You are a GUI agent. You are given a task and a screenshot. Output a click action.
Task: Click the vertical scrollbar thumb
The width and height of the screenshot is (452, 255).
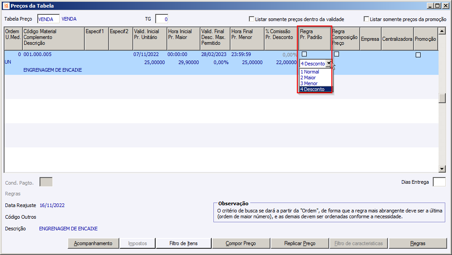(x=442, y=98)
